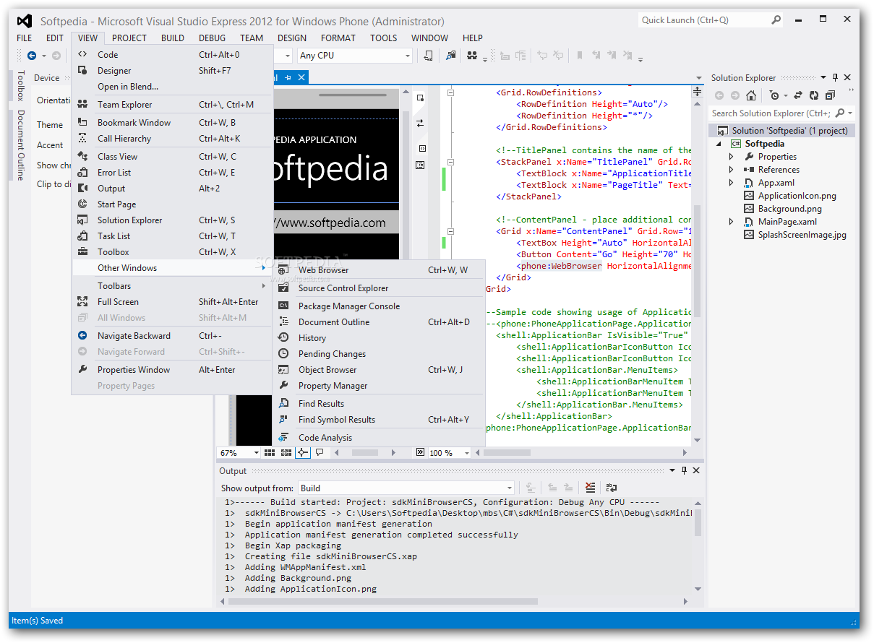Click the Output panel horizontal scrollbar thumb
874x643 pixels.
pos(382,600)
